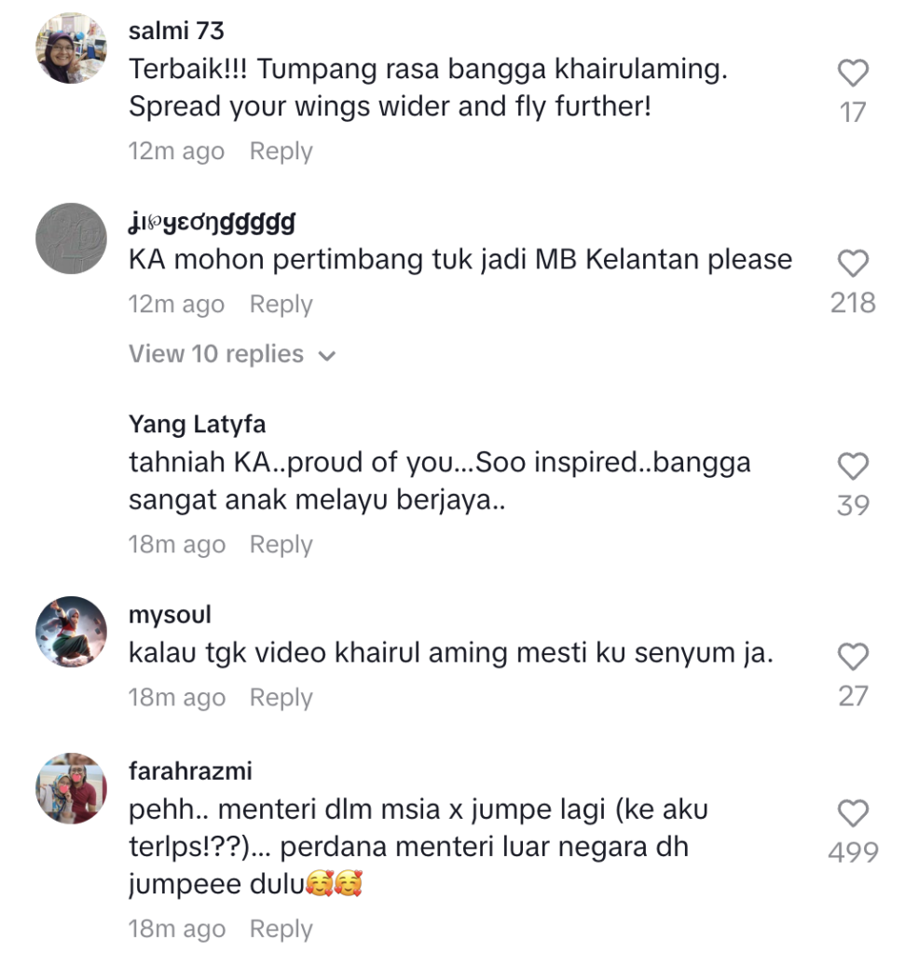
Task: Reply to Yang Latyfa's comment
Action: tap(281, 544)
